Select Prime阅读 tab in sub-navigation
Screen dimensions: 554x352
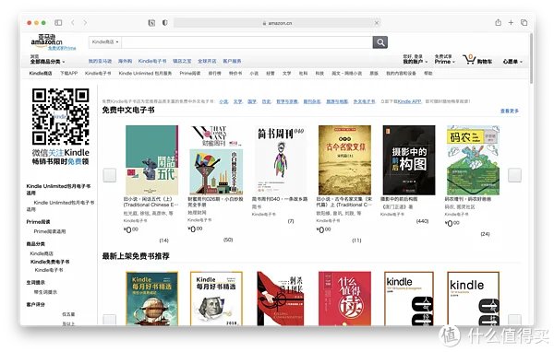point(190,74)
